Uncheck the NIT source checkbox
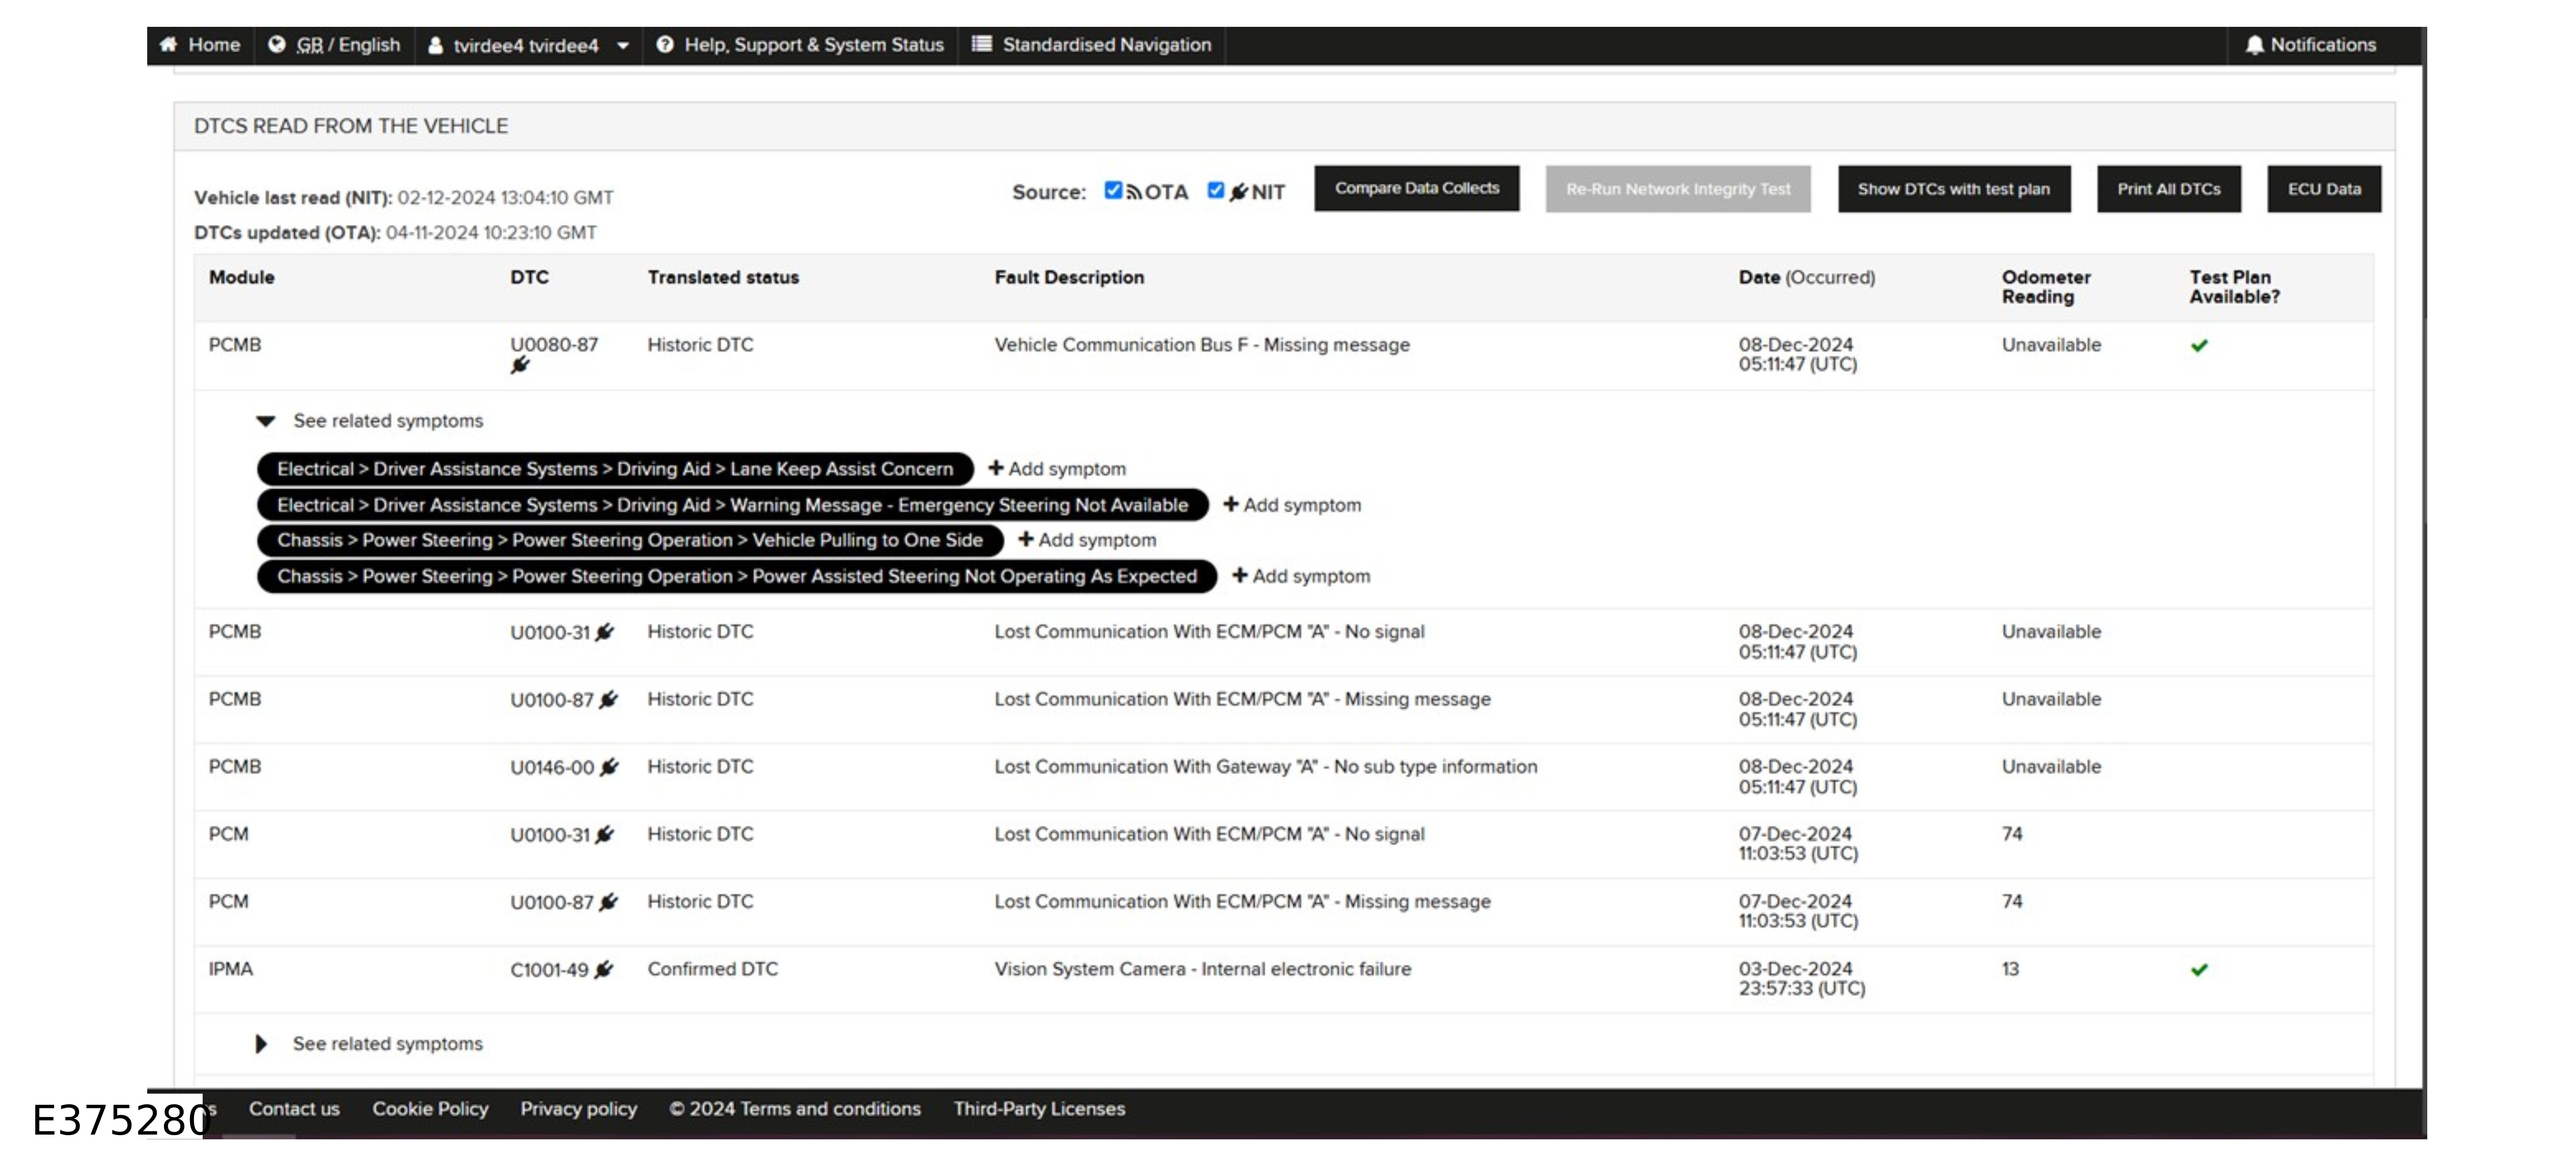This screenshot has width=2576, height=1165. tap(1215, 190)
